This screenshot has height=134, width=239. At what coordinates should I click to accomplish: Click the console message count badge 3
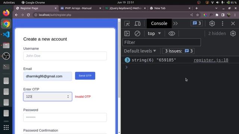(x=127, y=60)
